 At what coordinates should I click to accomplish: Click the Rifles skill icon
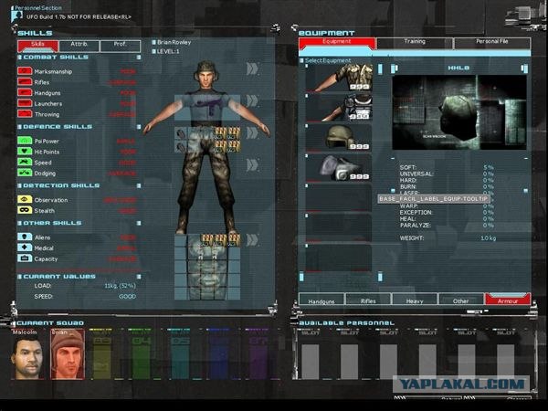click(24, 82)
